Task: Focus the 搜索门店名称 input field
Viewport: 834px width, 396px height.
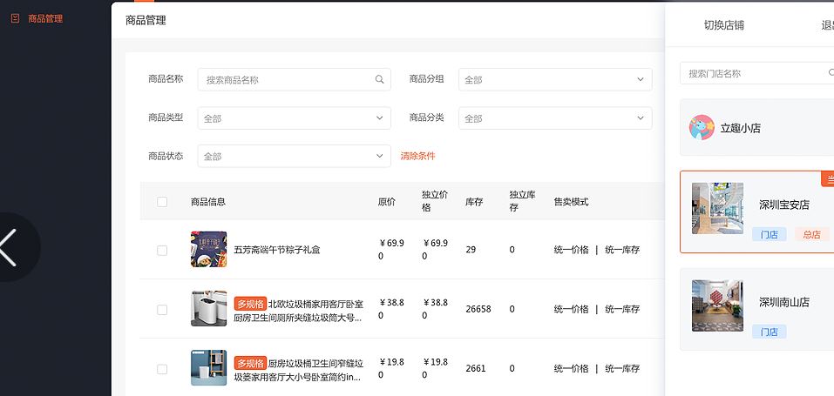Action: (754, 74)
